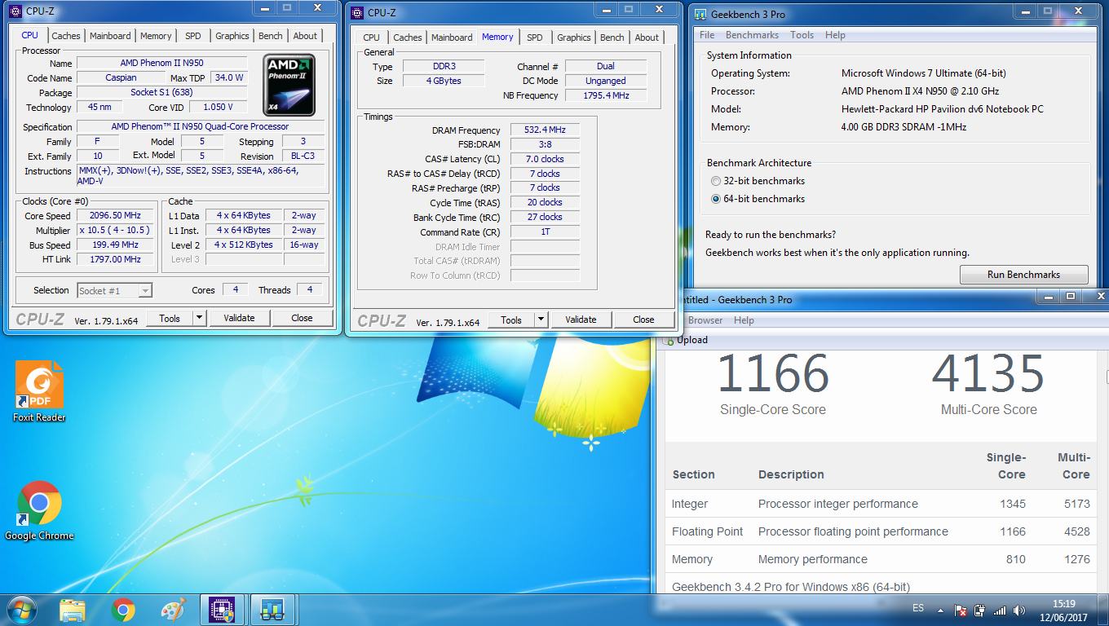Open the Action Center flag in tray
The image size is (1109, 626).
[x=961, y=610]
